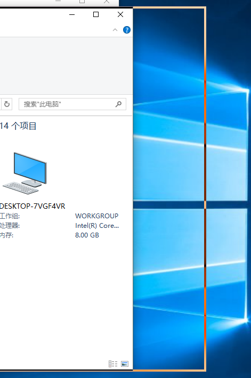Image resolution: width=251 pixels, height=378 pixels.
Task: Minimize the front Explorer window
Action: click(72, 14)
